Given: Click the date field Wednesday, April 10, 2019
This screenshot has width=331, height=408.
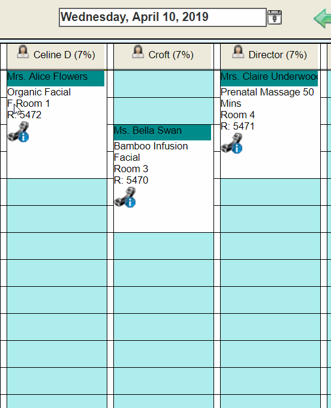Looking at the screenshot, I should pos(163,17).
